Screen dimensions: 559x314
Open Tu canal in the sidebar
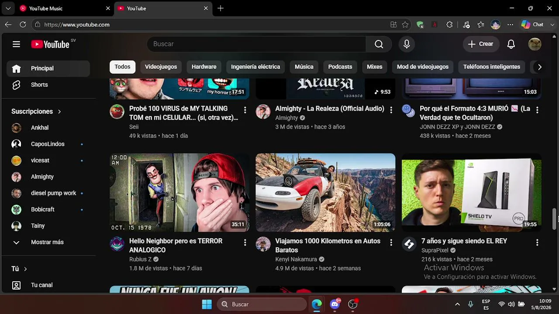(x=48, y=285)
